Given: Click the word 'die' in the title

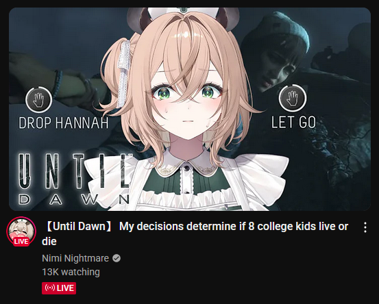Looking at the screenshot, I should [49, 241].
